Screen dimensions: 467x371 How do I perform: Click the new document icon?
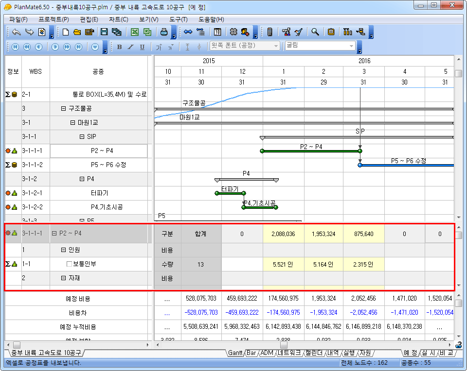click(66, 33)
